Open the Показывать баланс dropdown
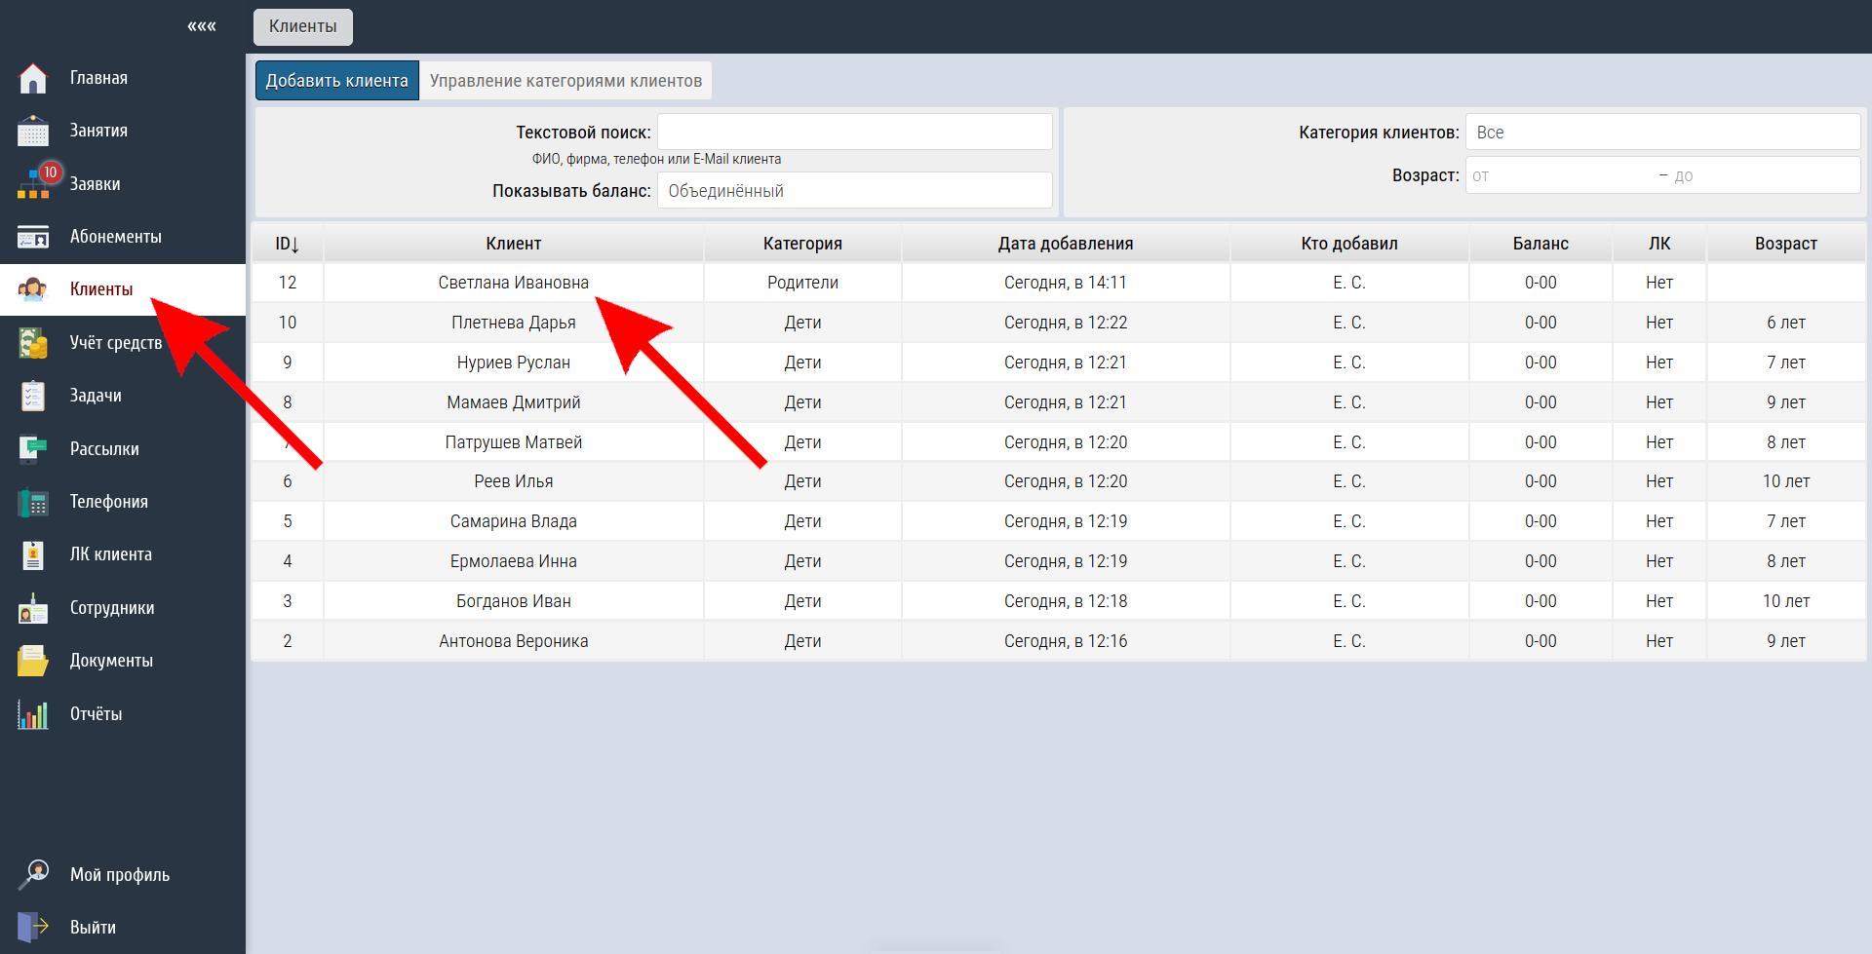This screenshot has height=954, width=1872. click(854, 191)
